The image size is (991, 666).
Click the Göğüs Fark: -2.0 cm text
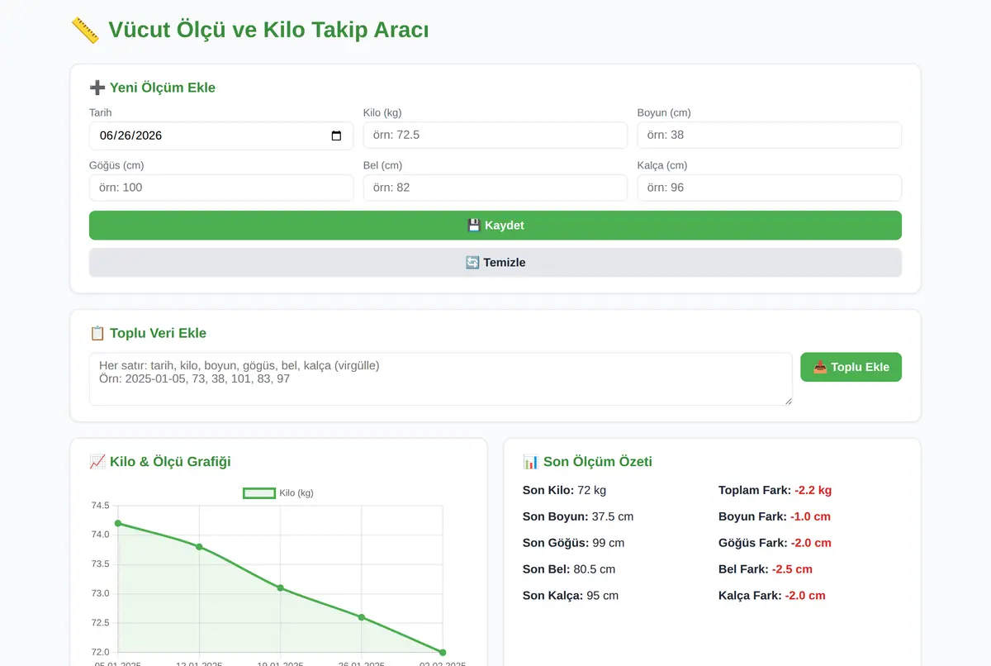tap(775, 543)
